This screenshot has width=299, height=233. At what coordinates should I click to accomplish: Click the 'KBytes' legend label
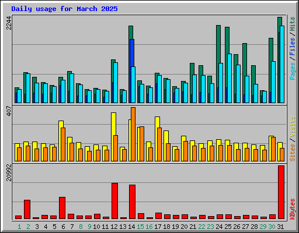(x=292, y=209)
